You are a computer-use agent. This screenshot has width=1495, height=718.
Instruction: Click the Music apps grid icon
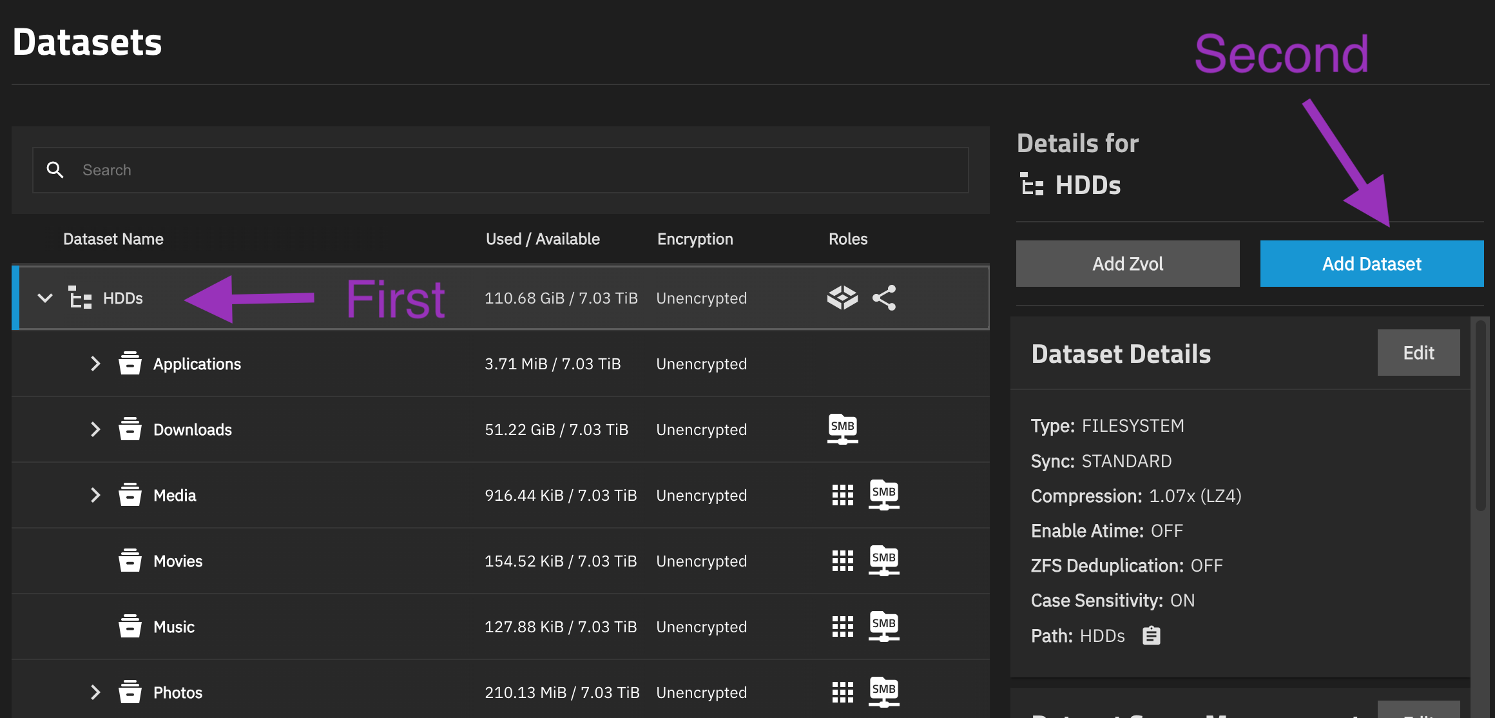click(x=842, y=626)
